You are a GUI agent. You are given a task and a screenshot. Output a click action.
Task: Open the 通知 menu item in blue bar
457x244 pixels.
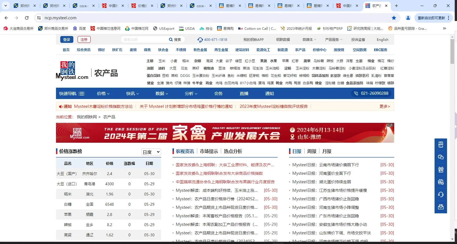click(269, 94)
